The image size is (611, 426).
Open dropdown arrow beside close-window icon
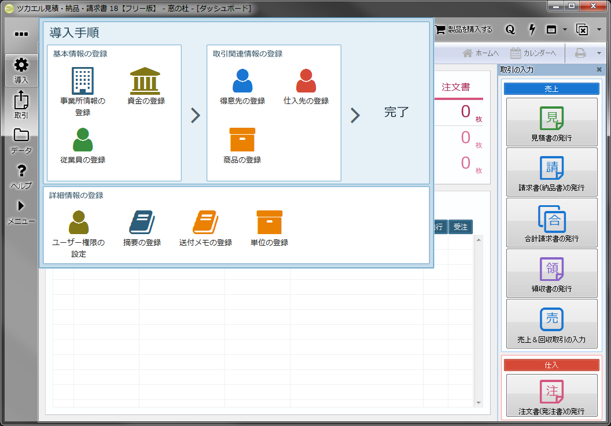click(x=599, y=29)
